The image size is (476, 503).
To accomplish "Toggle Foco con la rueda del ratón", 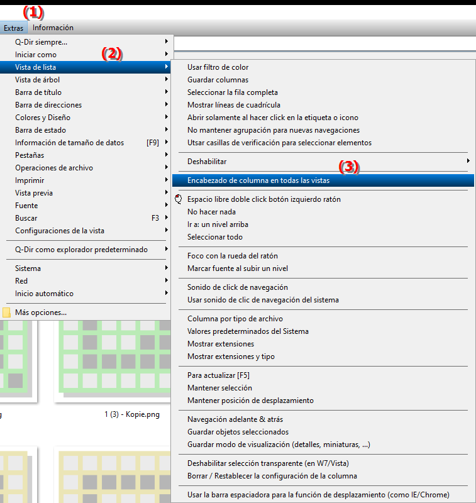I will 323,256.
